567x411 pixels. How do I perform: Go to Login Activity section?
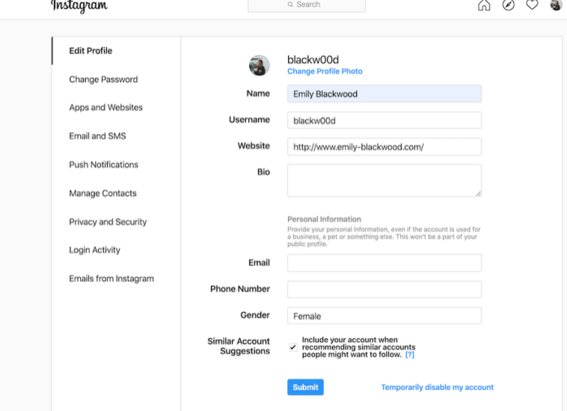[95, 250]
